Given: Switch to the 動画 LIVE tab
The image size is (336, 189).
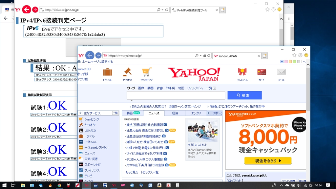Looking at the screenshot, I should tap(133, 113).
